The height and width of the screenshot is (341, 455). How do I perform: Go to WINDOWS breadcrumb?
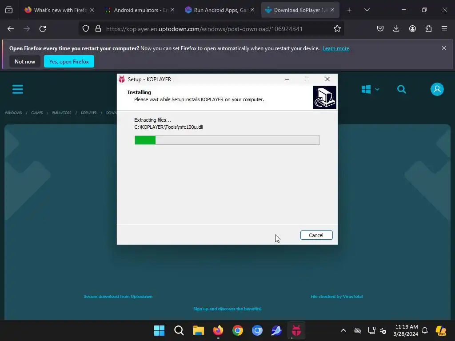(x=13, y=113)
